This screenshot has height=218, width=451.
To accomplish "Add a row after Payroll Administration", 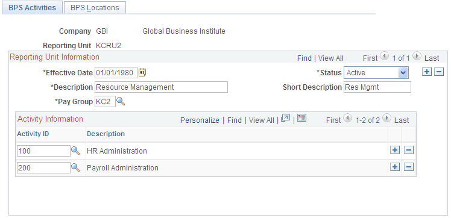I will point(394,167).
